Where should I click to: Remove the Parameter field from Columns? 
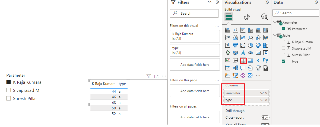(x=266, y=93)
